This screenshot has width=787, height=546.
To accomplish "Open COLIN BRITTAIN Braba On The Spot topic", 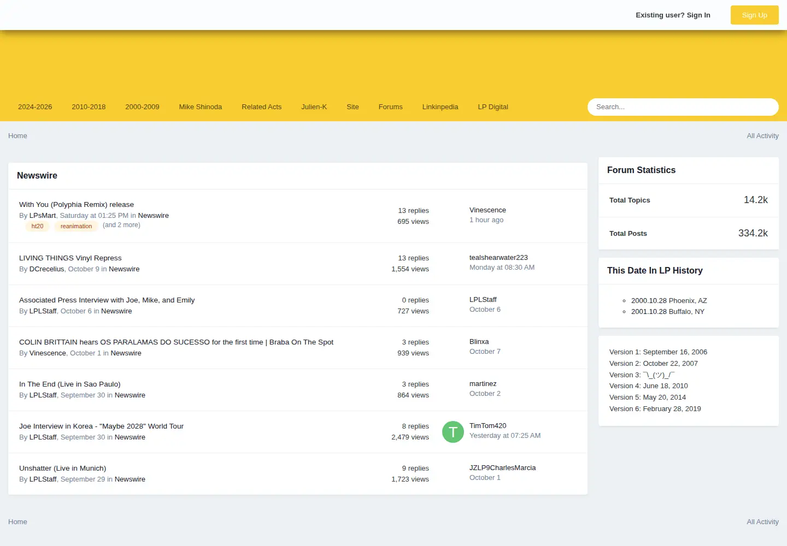I will click(x=176, y=342).
